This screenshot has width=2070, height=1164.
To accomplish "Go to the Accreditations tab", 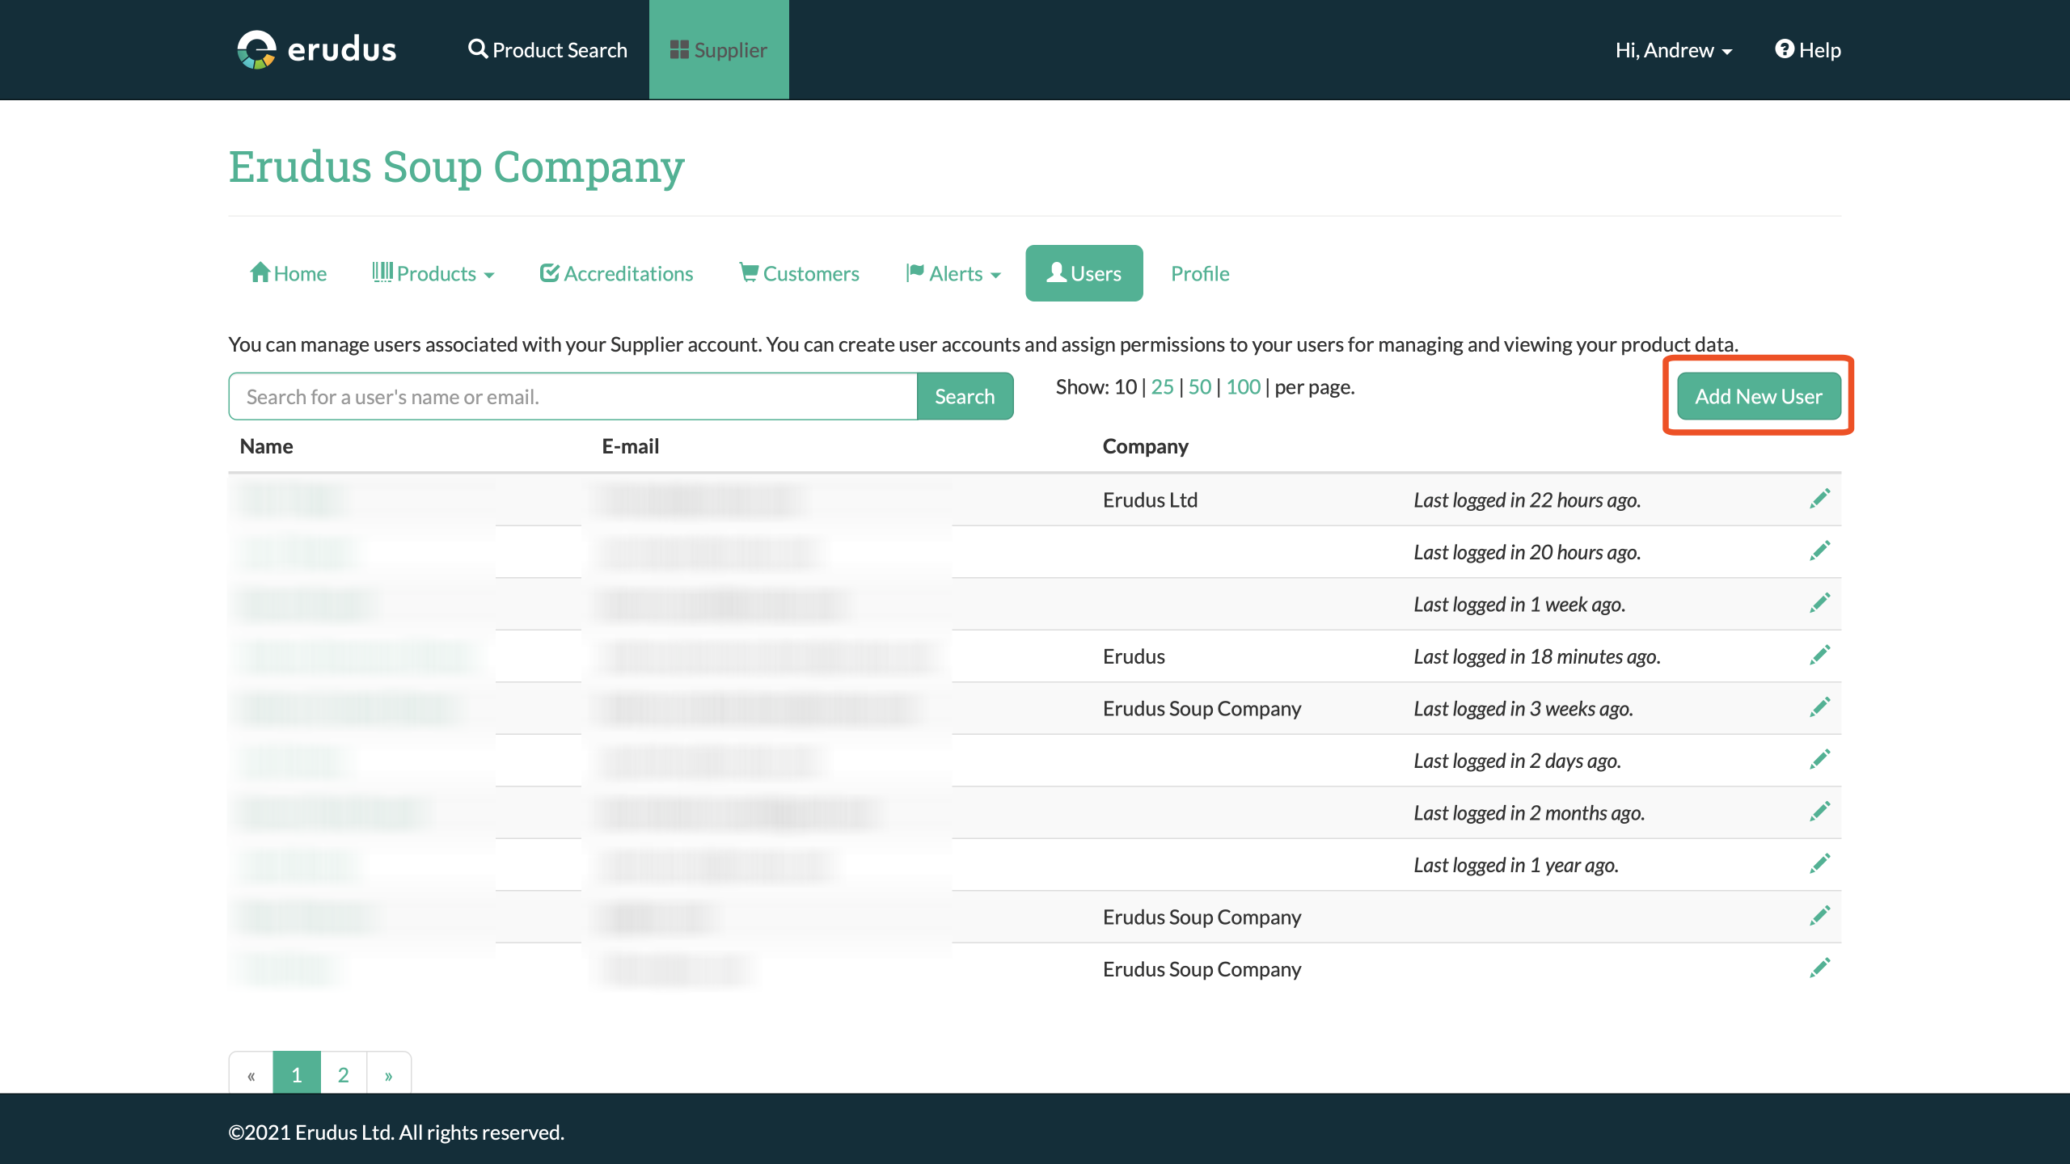I will (616, 273).
